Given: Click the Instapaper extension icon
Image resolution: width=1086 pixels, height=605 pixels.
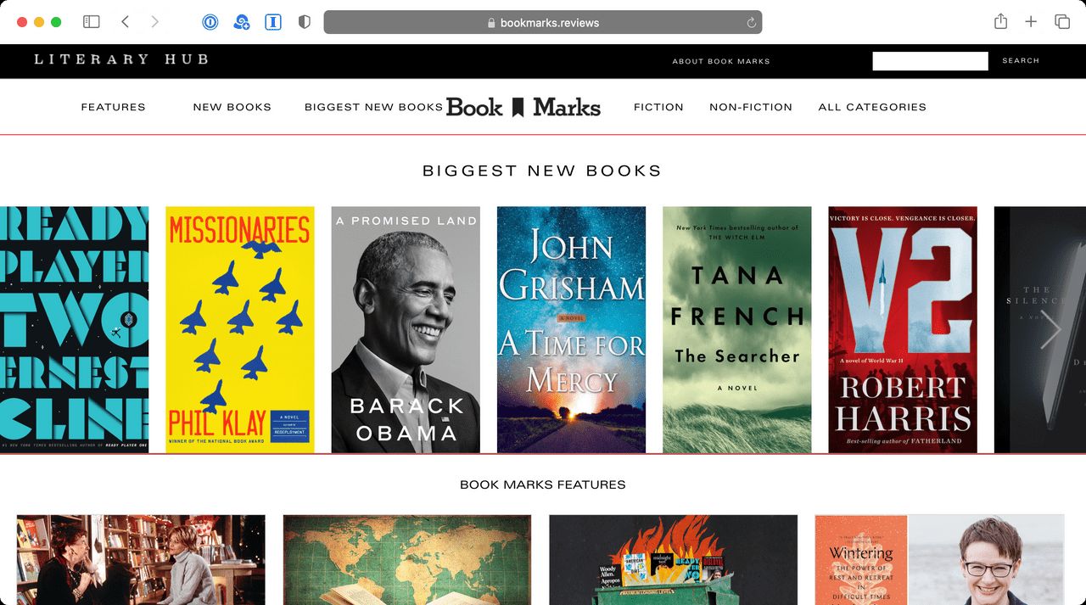Looking at the screenshot, I should click(x=272, y=22).
